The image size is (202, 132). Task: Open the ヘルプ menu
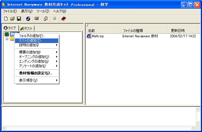point(60,11)
